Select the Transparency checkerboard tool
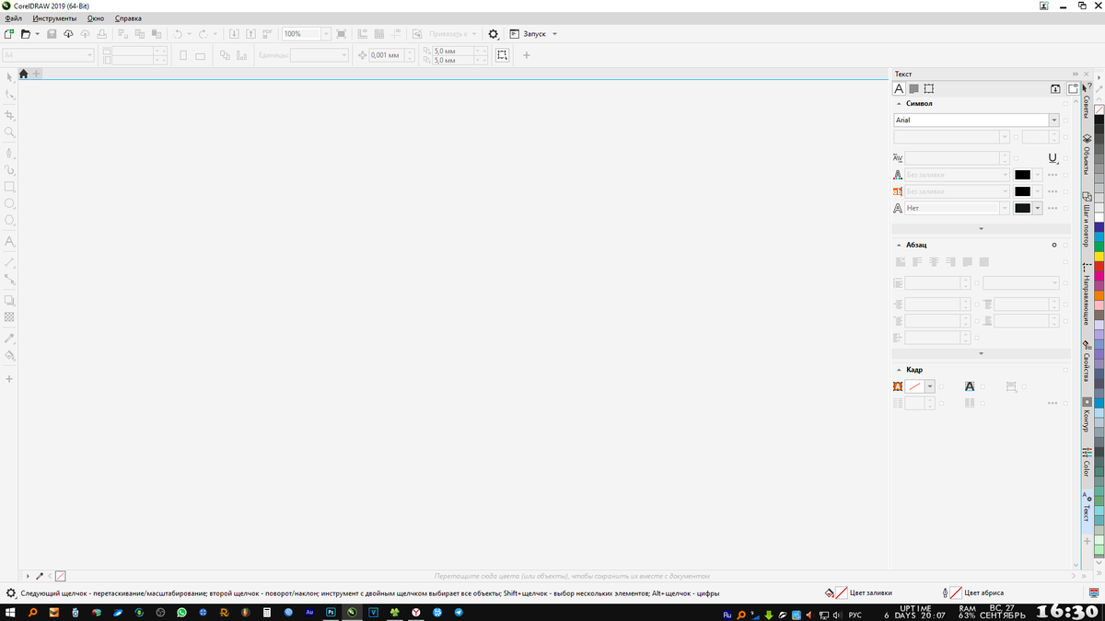 point(9,317)
